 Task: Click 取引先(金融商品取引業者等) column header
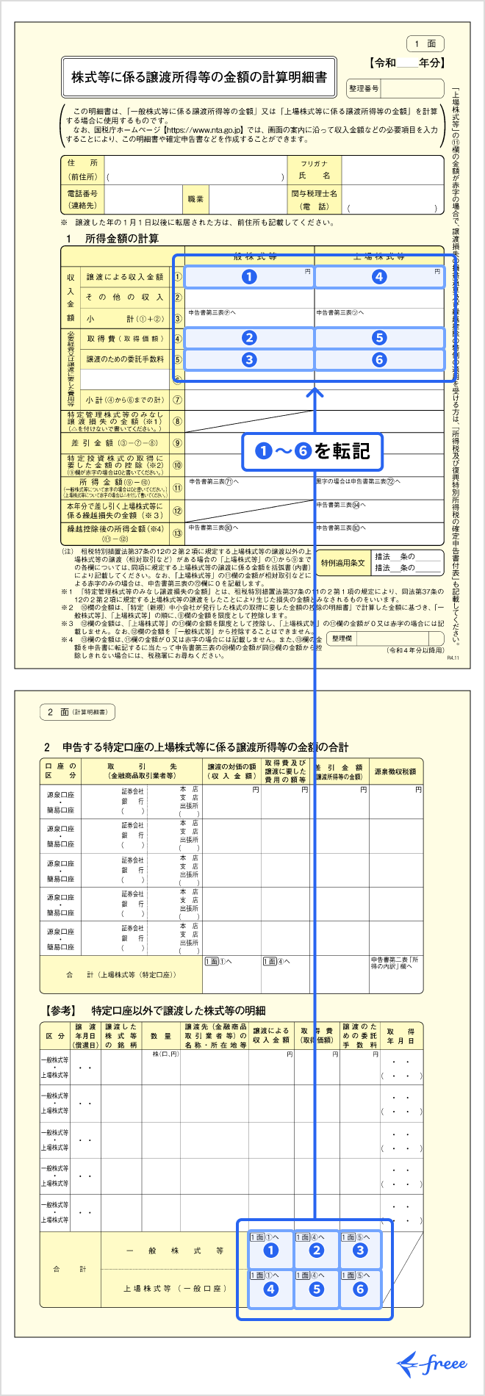[x=142, y=771]
